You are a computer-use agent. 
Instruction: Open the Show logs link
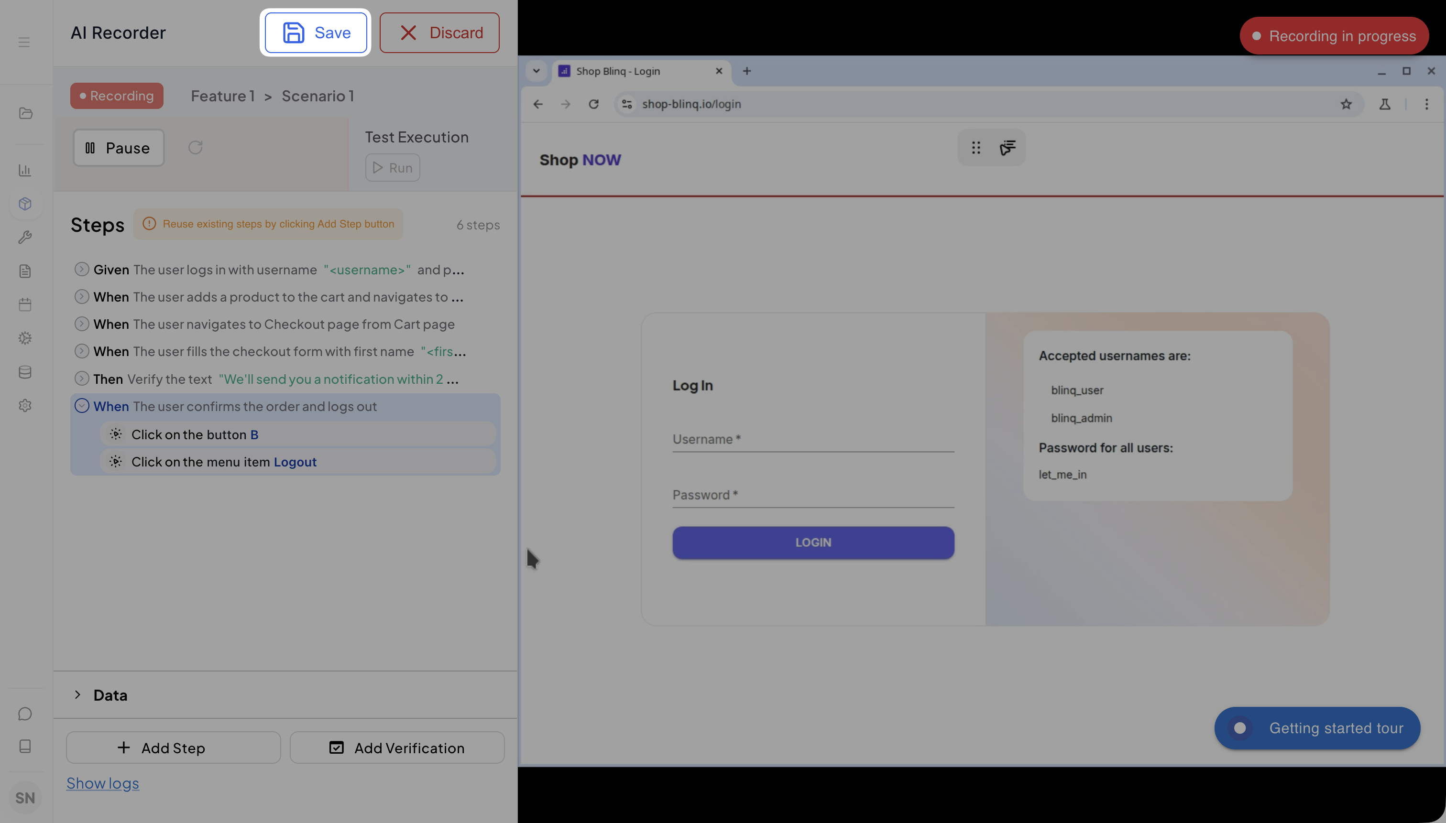click(x=102, y=783)
